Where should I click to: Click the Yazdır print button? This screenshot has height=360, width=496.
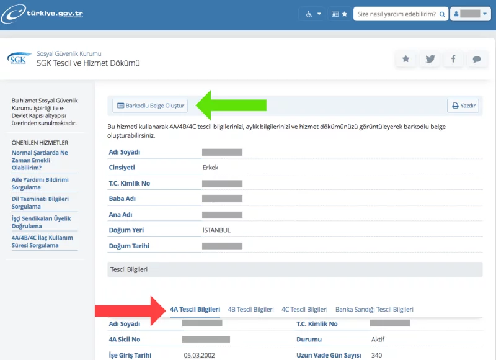[463, 106]
